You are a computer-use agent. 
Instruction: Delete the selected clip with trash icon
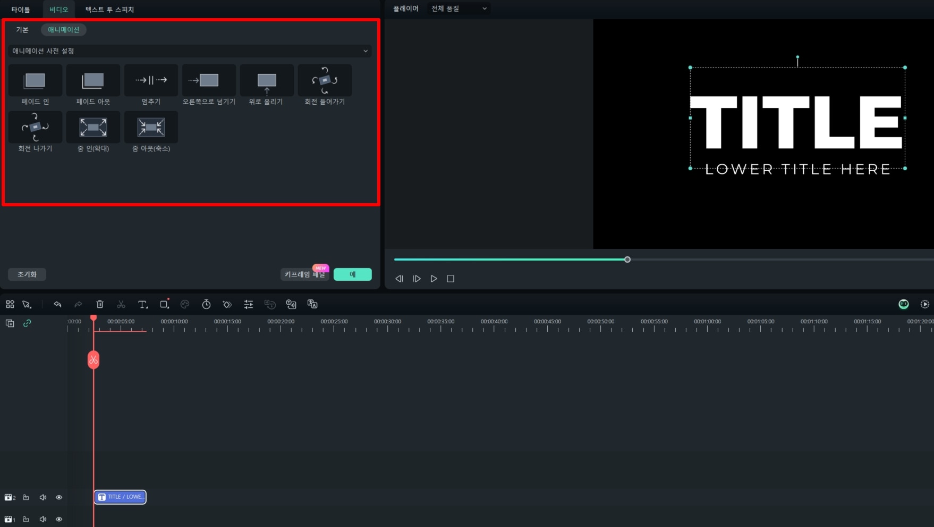point(100,304)
